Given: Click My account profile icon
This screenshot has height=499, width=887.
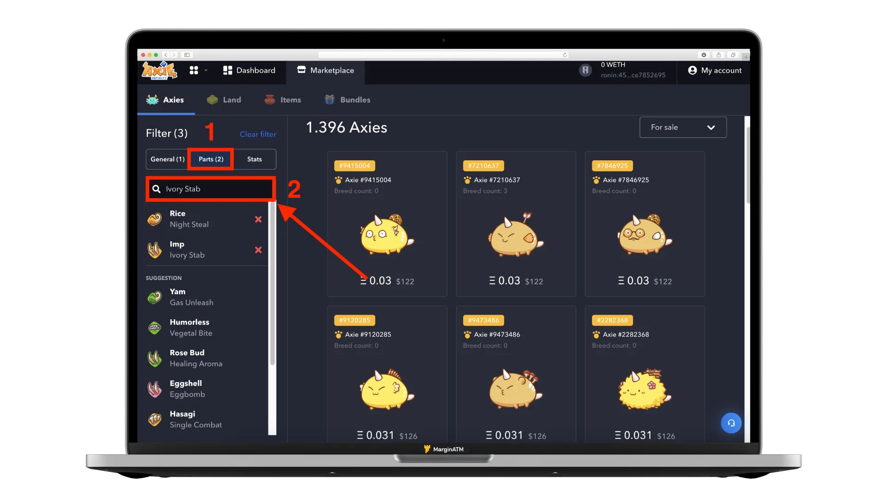Looking at the screenshot, I should tap(692, 69).
